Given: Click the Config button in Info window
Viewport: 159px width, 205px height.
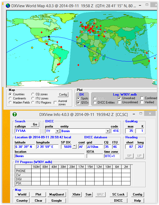Looking at the screenshot, I should [x=137, y=194].
